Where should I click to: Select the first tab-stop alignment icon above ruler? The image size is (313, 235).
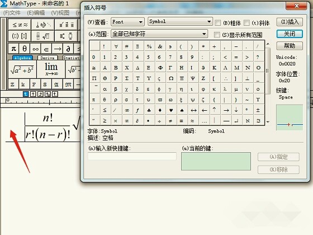pyautogui.click(x=26, y=94)
